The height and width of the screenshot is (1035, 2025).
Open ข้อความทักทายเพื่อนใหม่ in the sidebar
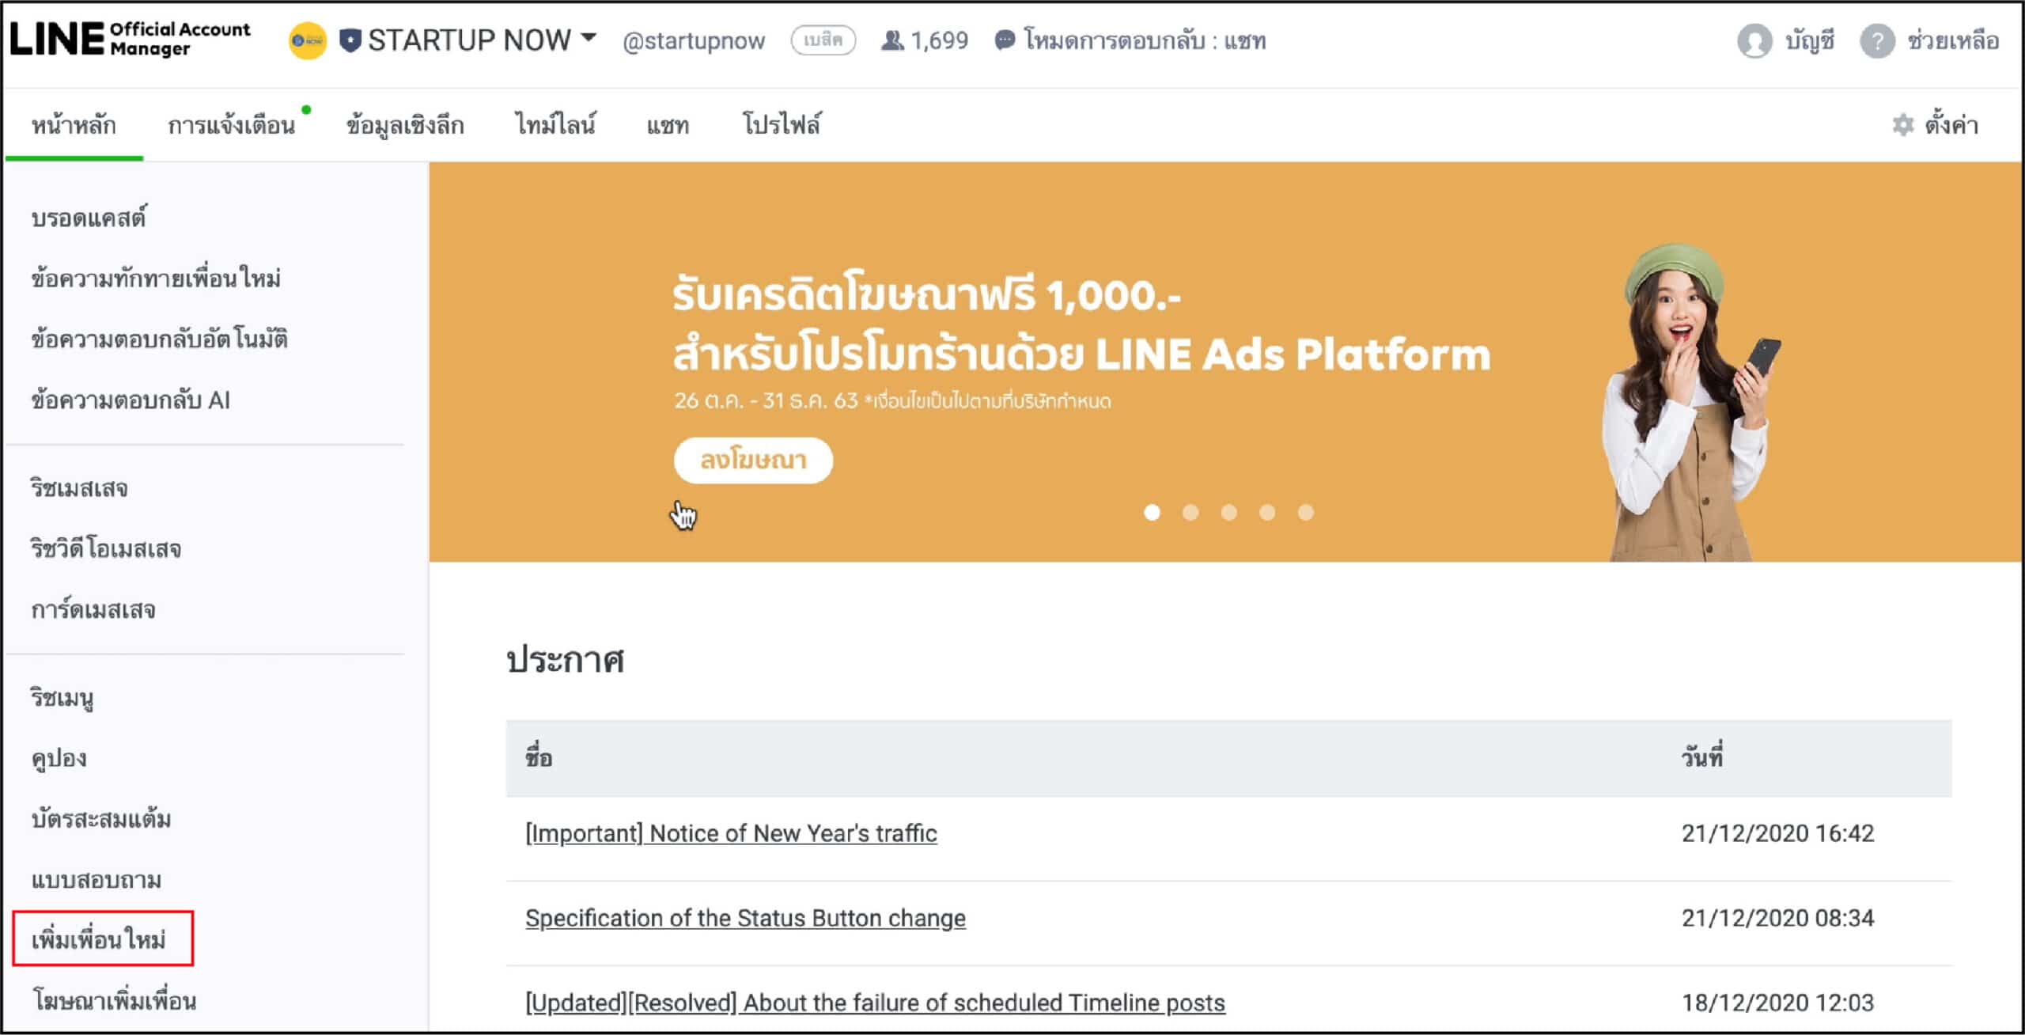(x=156, y=279)
